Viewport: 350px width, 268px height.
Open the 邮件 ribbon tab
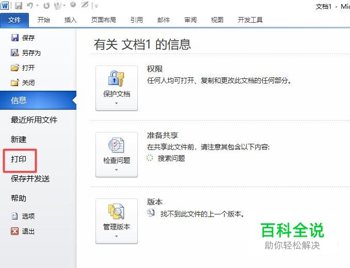click(164, 20)
